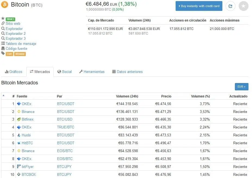Open the Tablero de mensaje link
252x178 pixels.
21,44
